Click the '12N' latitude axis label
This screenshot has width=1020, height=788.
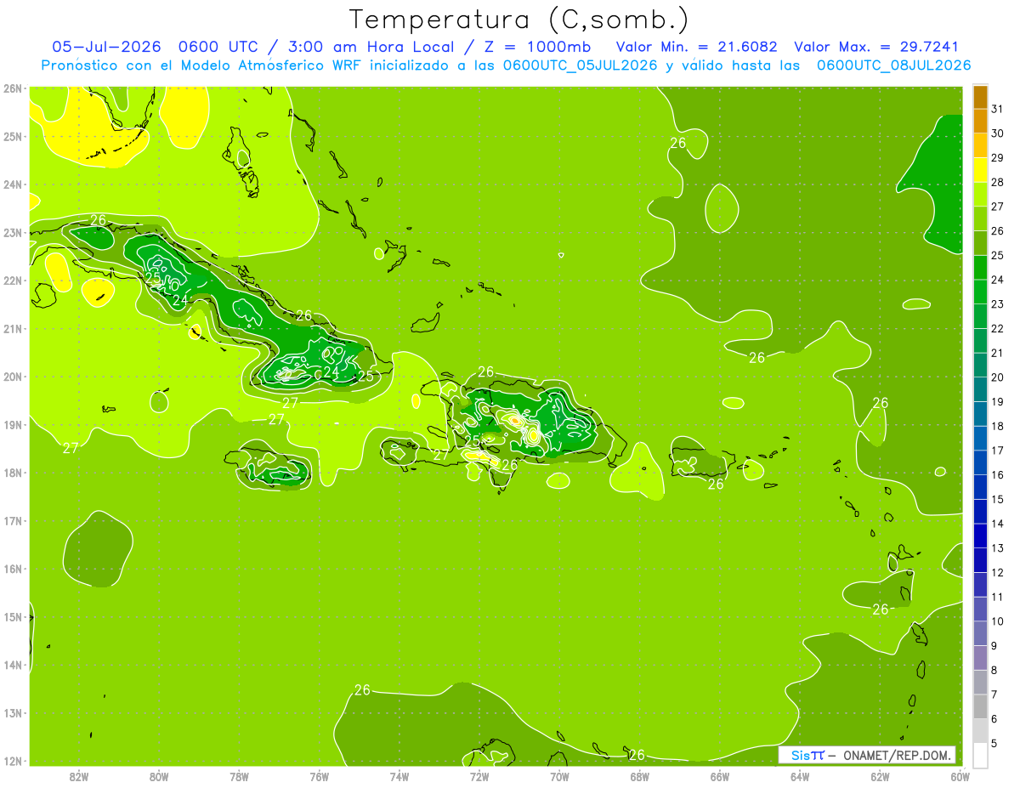(12, 761)
